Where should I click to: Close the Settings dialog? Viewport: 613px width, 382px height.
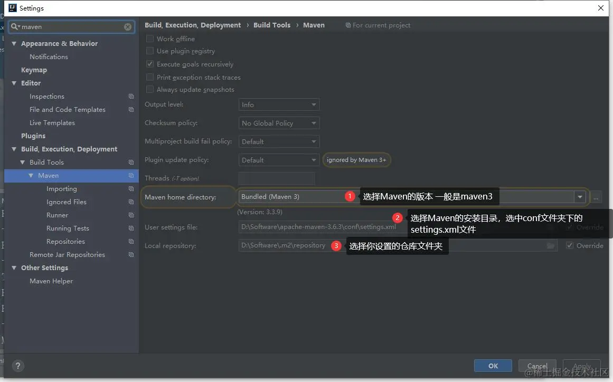pyautogui.click(x=601, y=8)
